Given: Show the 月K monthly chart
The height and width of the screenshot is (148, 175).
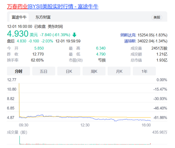Looking at the screenshot, I should [119, 71].
